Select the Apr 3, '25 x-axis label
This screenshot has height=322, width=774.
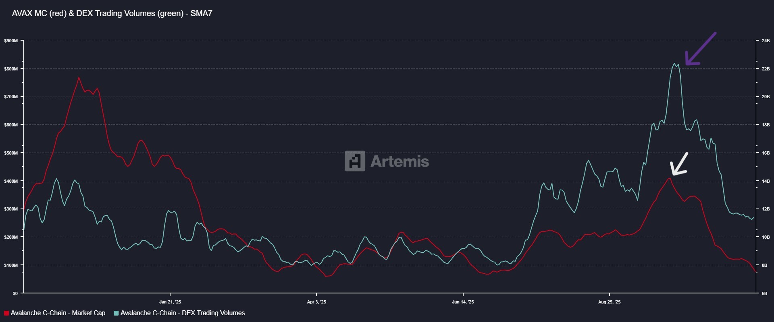[x=316, y=302]
